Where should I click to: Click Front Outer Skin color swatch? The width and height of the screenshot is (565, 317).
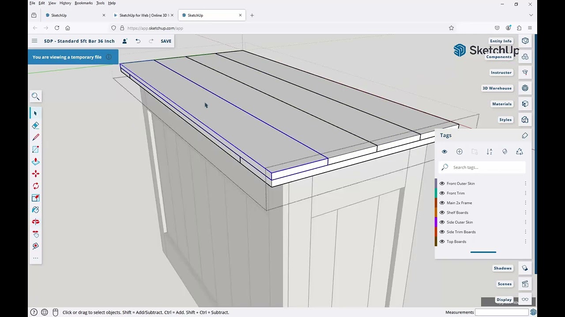point(436,184)
